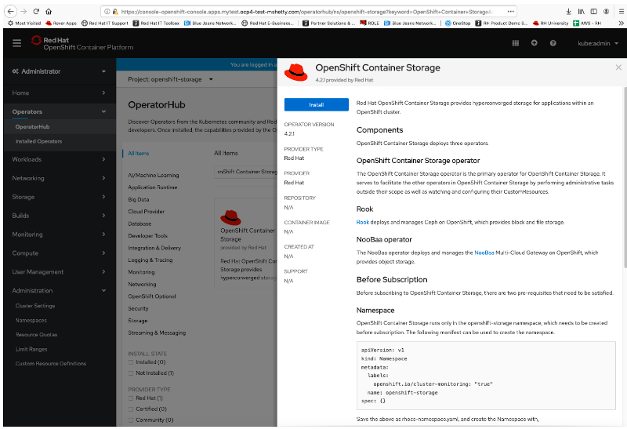Click the plus import YAML icon
The width and height of the screenshot is (627, 429).
[535, 43]
